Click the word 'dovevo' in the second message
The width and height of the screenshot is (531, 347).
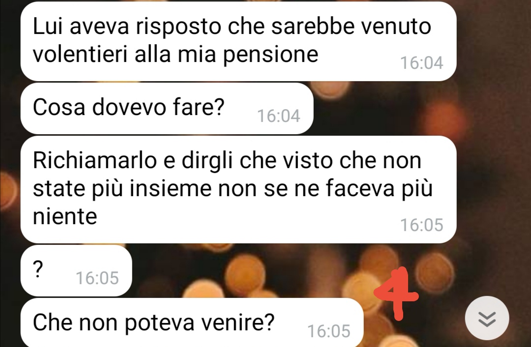129,107
